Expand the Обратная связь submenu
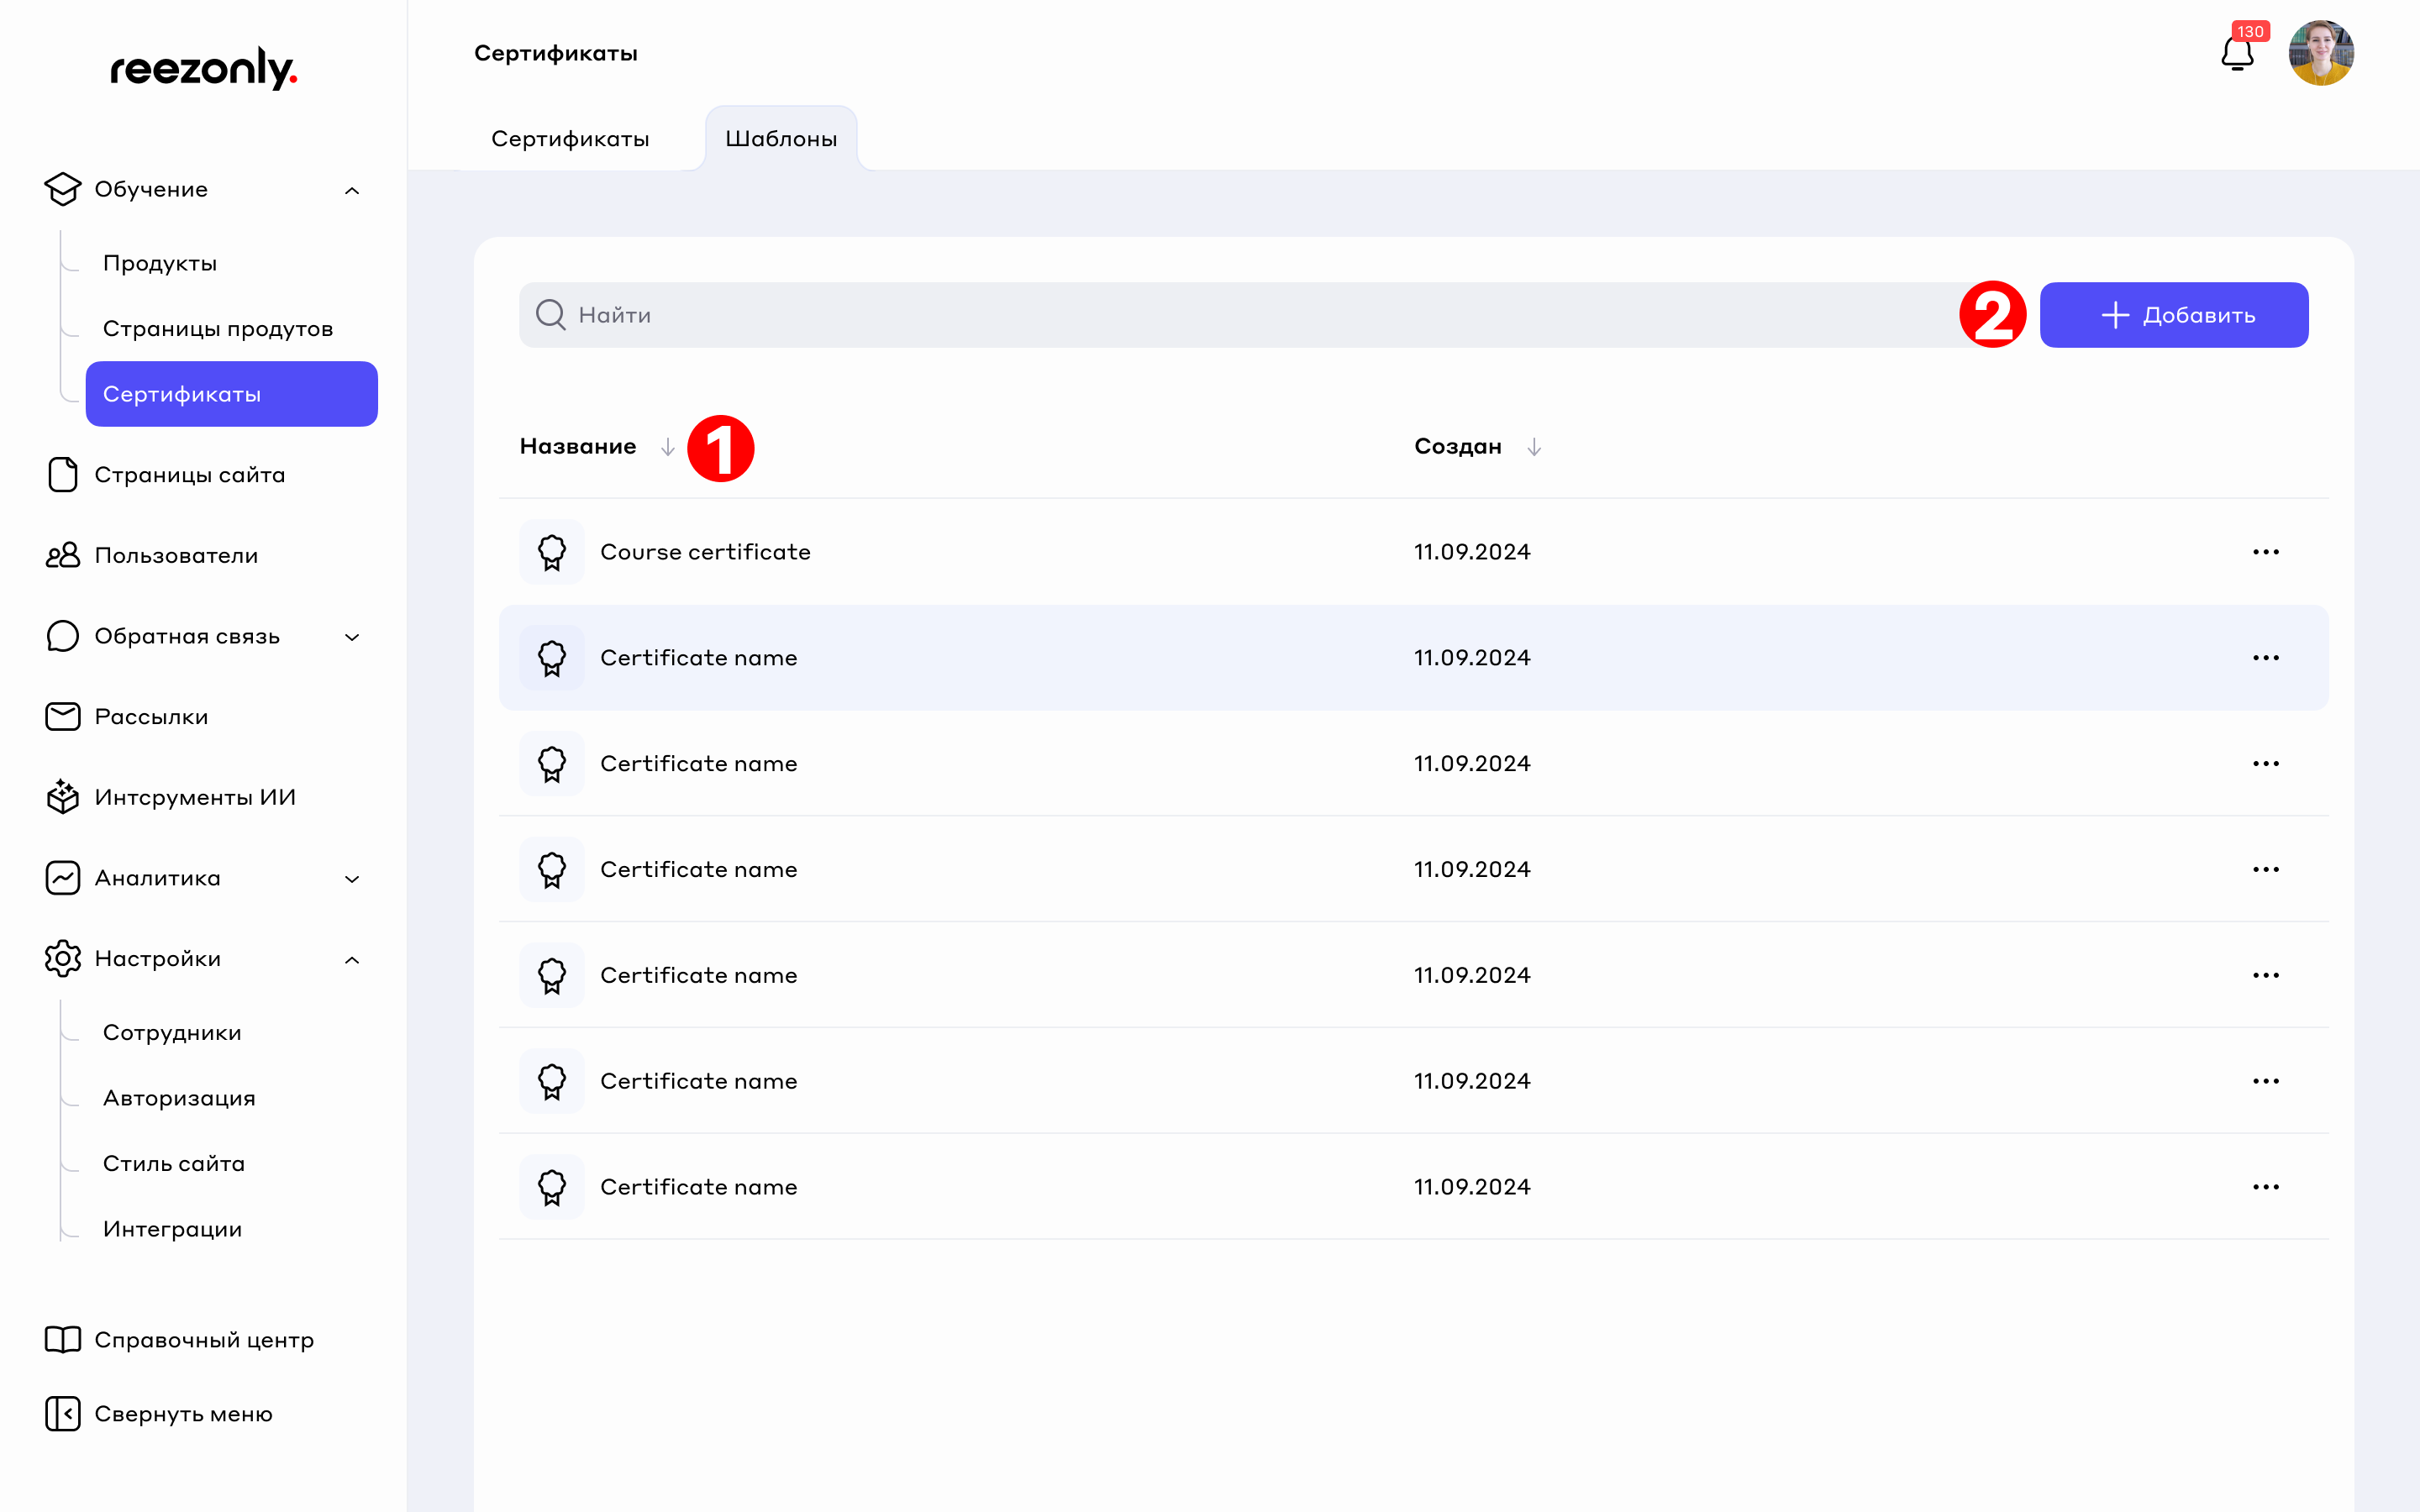The width and height of the screenshot is (2420, 1512). (352, 637)
